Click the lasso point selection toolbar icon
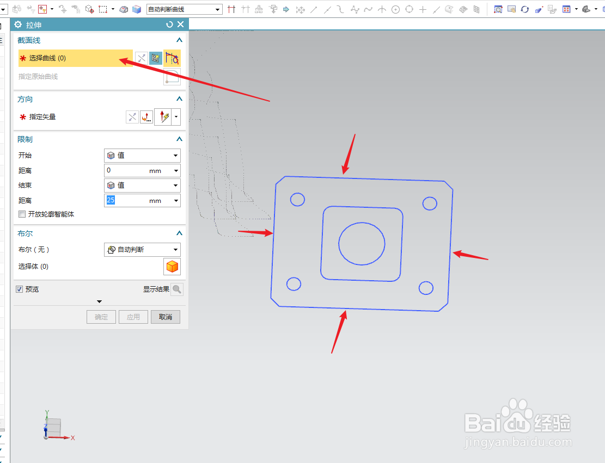 click(x=89, y=9)
